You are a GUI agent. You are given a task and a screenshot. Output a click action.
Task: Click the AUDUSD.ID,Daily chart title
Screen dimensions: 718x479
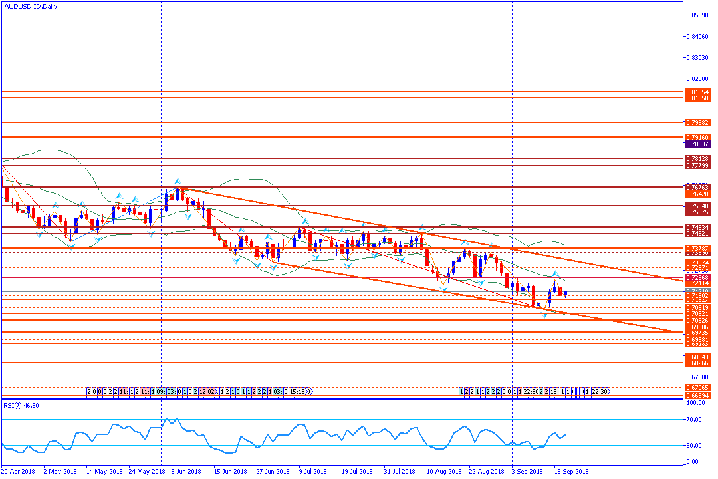pos(31,7)
